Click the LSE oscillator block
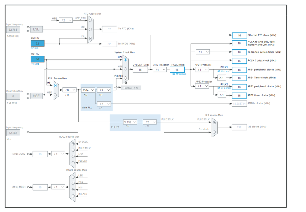 click(x=36, y=29)
